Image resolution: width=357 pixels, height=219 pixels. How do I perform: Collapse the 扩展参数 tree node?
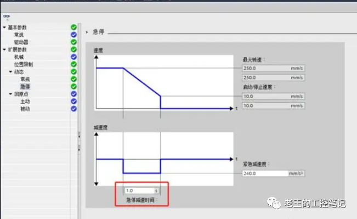(x=4, y=49)
